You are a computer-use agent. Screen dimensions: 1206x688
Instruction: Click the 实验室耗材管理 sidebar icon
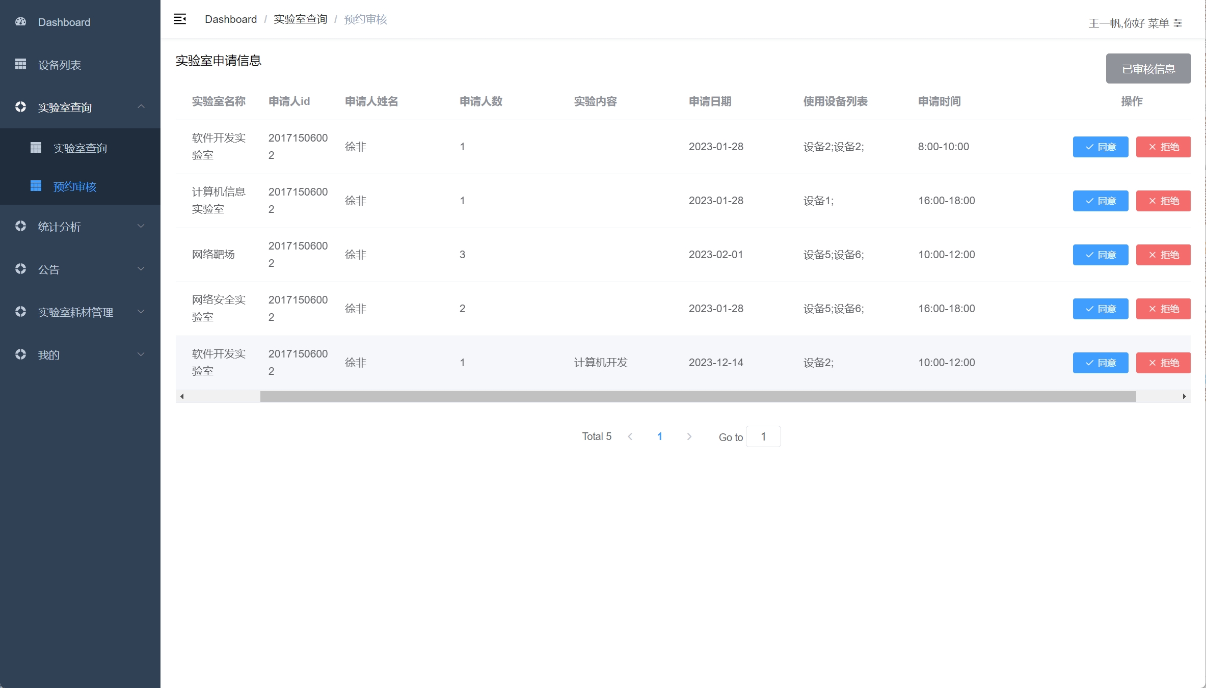[x=21, y=312]
